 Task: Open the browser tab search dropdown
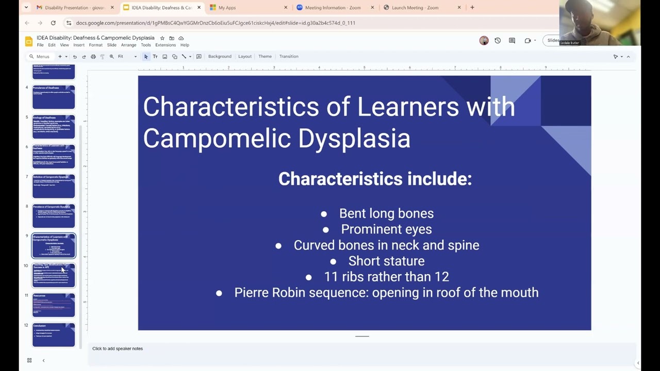[x=26, y=8]
